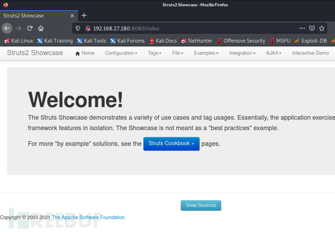Go back with the back arrow button
The width and height of the screenshot is (335, 232).
pyautogui.click(x=7, y=28)
